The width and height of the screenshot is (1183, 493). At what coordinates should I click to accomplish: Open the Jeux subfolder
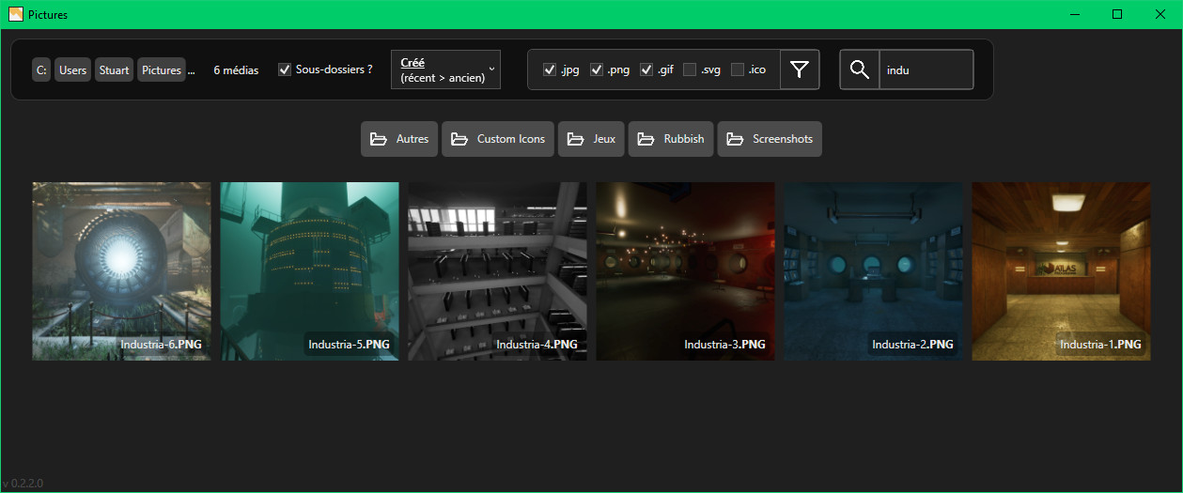pos(591,139)
